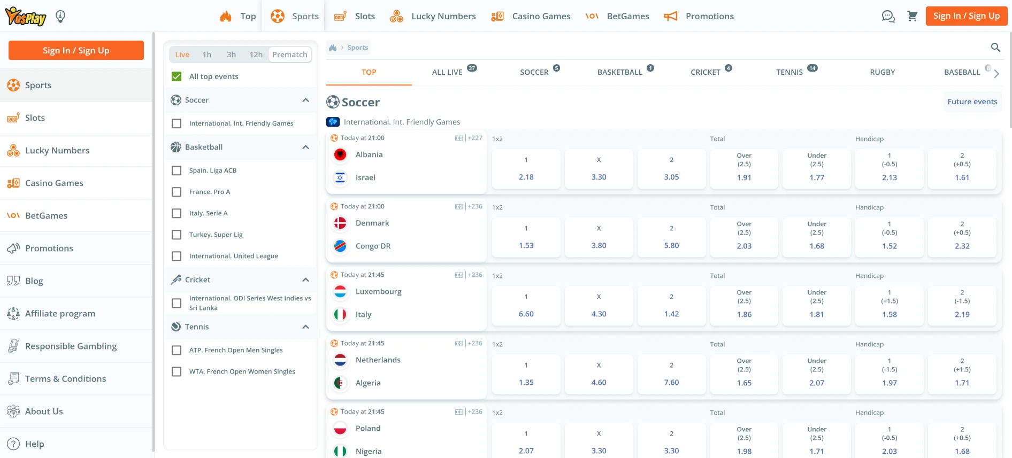The height and width of the screenshot is (458, 1012).
Task: Click the Blog quote icon
Action: tap(13, 281)
